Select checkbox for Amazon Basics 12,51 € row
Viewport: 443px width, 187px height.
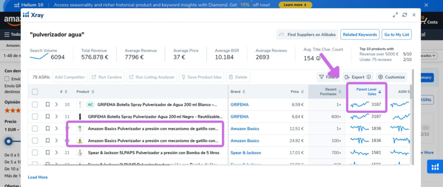point(35,129)
